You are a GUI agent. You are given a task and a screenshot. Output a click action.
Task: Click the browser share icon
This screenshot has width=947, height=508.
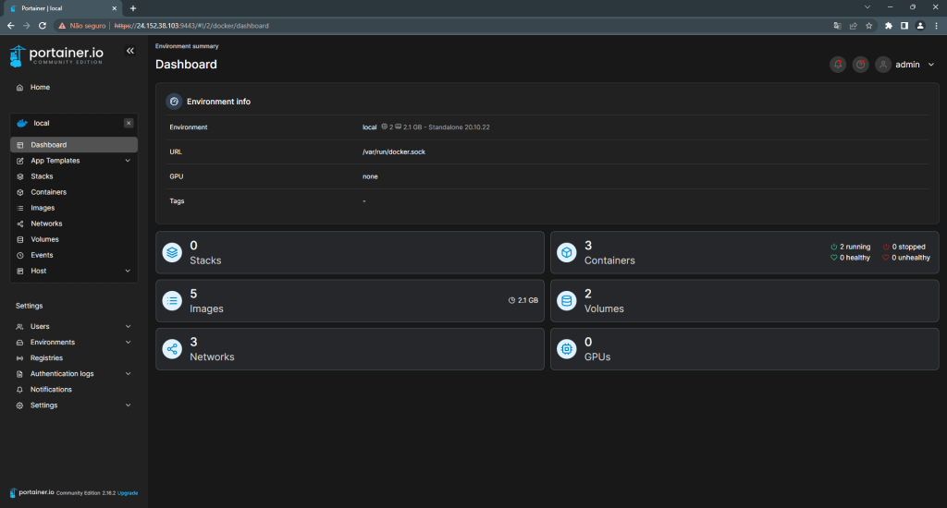click(853, 26)
